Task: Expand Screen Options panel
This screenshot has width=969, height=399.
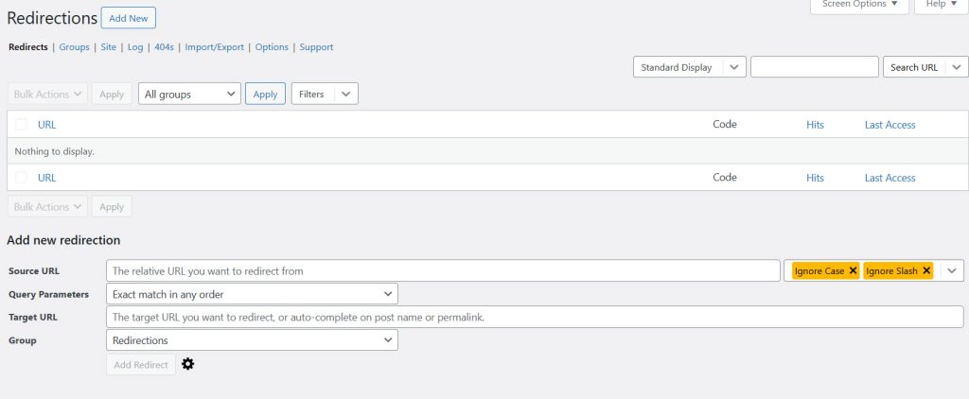Action: (x=859, y=5)
